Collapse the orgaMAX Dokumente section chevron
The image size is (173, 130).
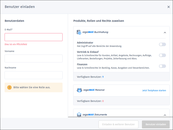165,115
